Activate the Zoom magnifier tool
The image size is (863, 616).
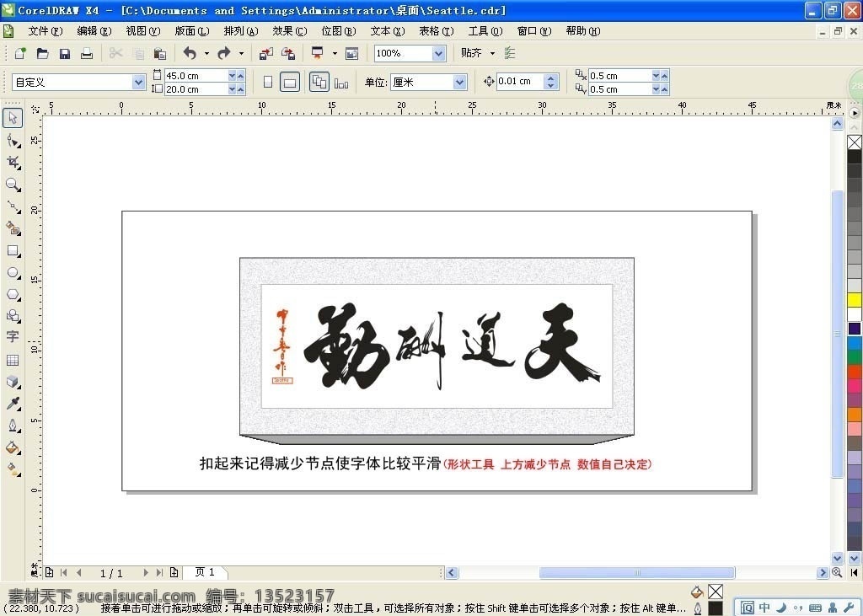tap(13, 185)
